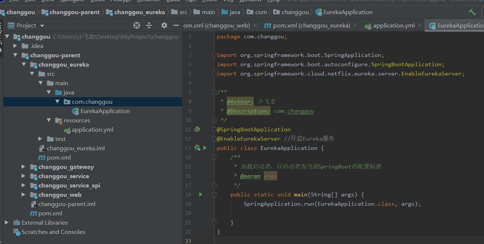
Task: Click main breadcrumb
Action: coord(204,12)
